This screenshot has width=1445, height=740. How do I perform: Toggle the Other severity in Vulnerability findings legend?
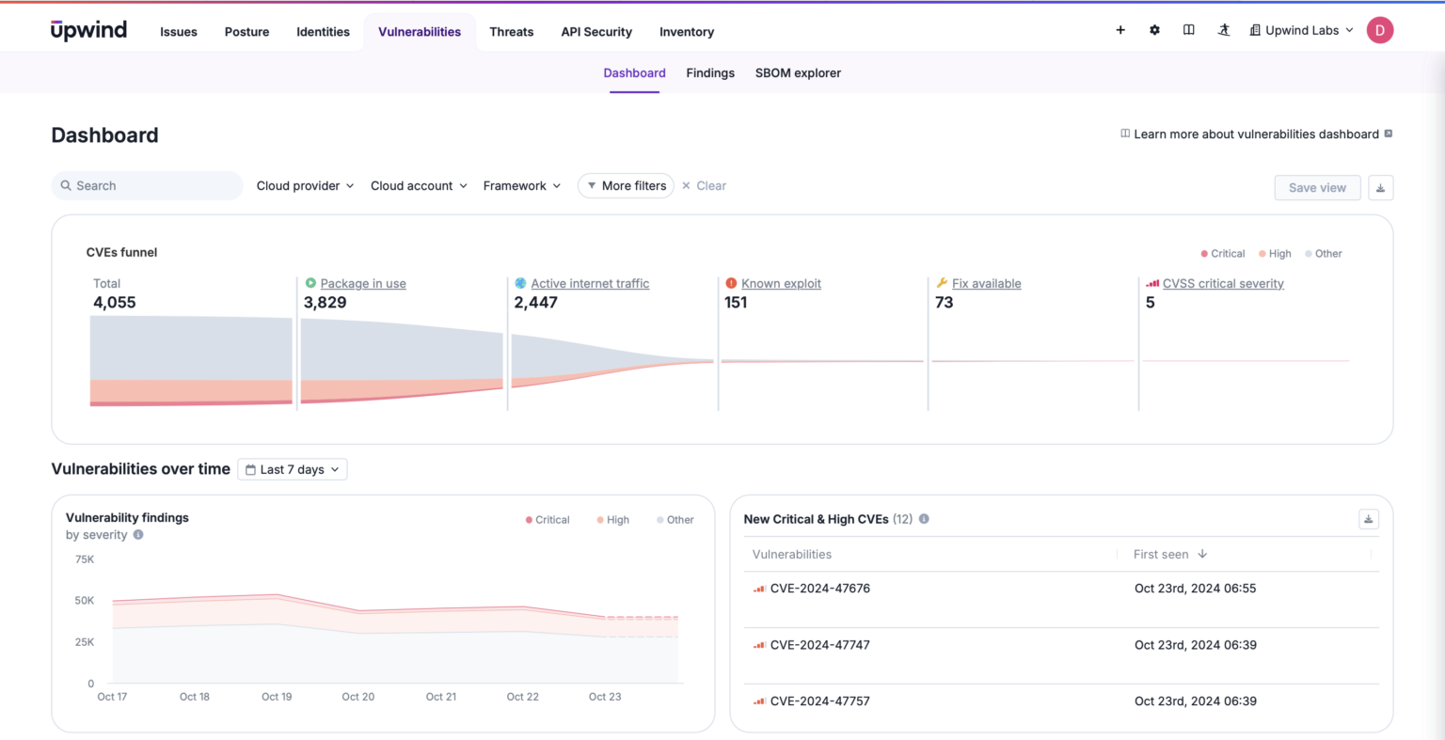(x=675, y=519)
